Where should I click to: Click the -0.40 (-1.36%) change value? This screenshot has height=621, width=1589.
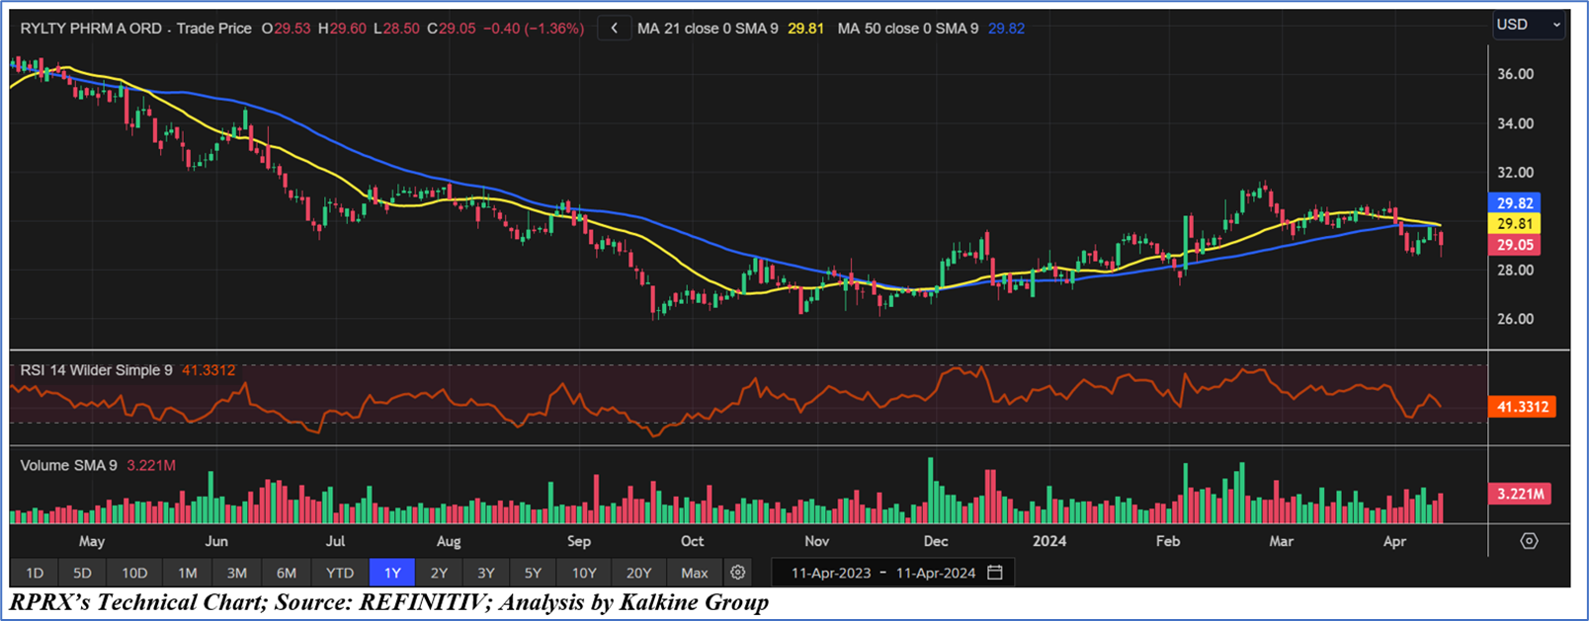tap(534, 29)
